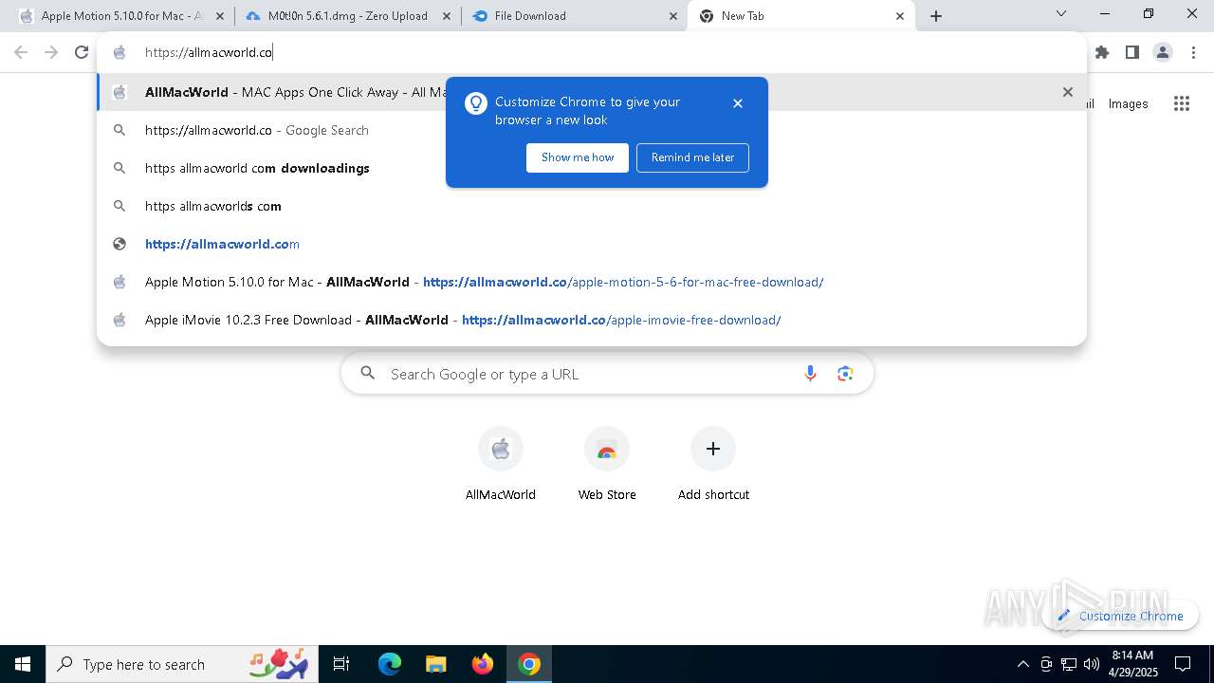Open the volume control icon
The height and width of the screenshot is (683, 1214).
pyautogui.click(x=1092, y=664)
